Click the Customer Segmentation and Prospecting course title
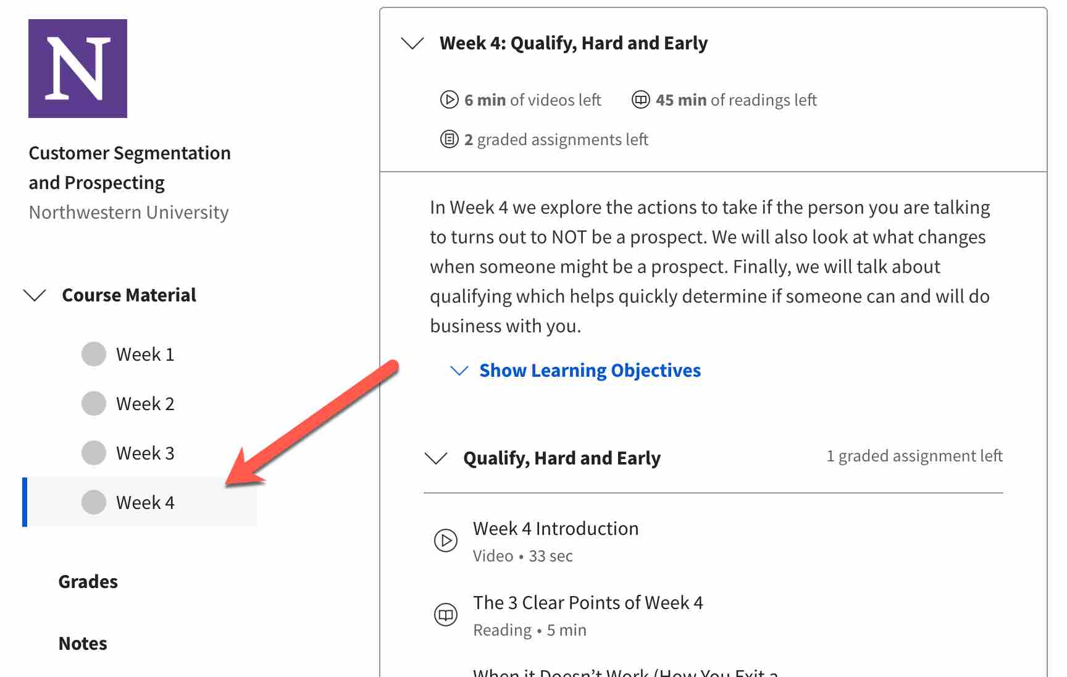This screenshot has width=1067, height=677. [130, 168]
